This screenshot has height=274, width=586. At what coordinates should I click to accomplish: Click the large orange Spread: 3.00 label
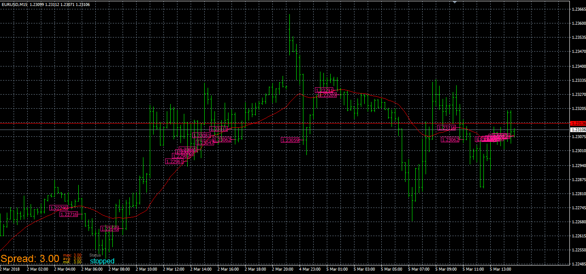[x=30, y=259]
